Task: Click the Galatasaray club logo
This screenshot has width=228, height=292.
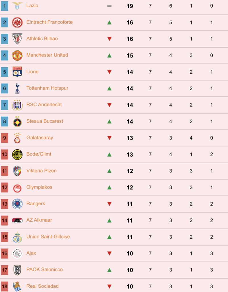Action: 17,138
